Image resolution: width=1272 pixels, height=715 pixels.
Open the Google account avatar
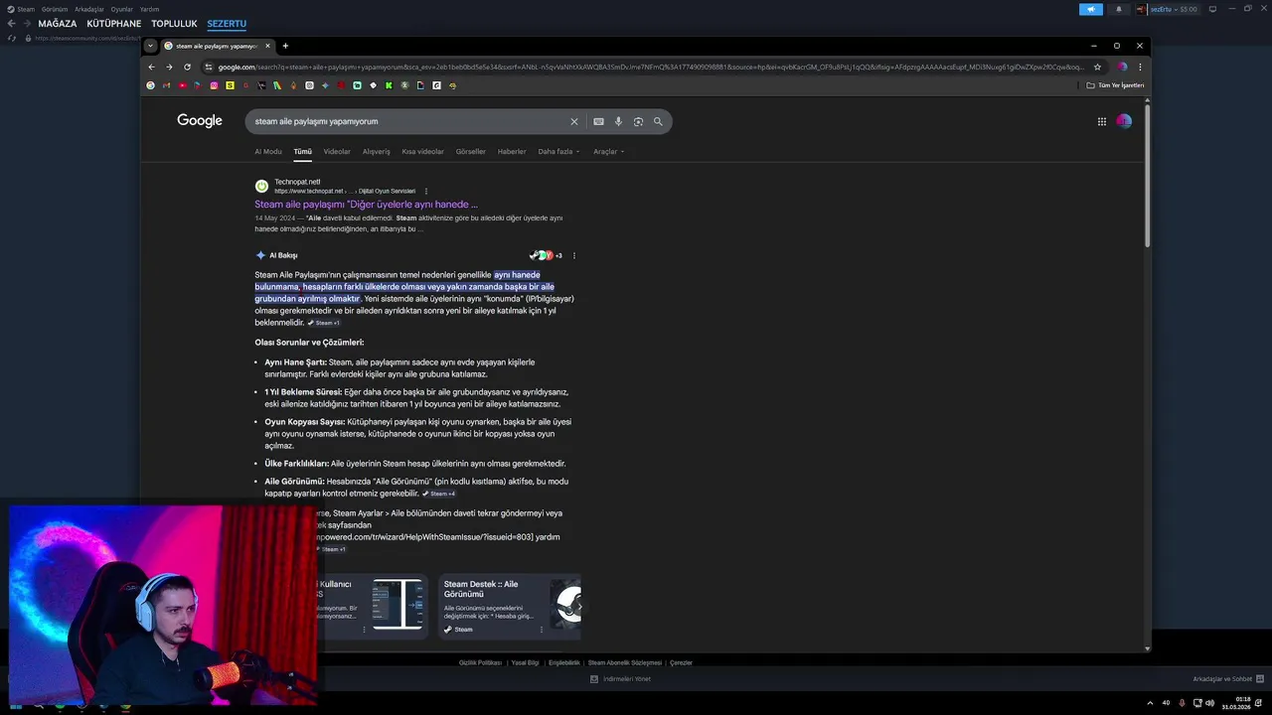coord(1124,121)
